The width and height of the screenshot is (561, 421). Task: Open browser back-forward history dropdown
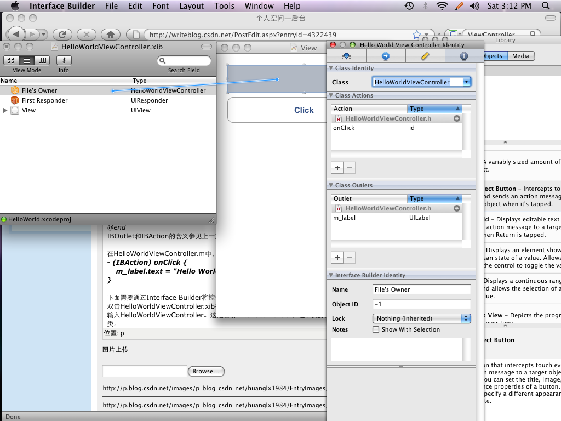pyautogui.click(x=44, y=35)
